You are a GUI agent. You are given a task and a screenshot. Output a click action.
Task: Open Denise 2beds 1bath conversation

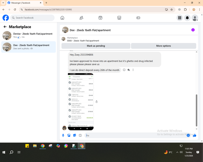(x=28, y=35)
